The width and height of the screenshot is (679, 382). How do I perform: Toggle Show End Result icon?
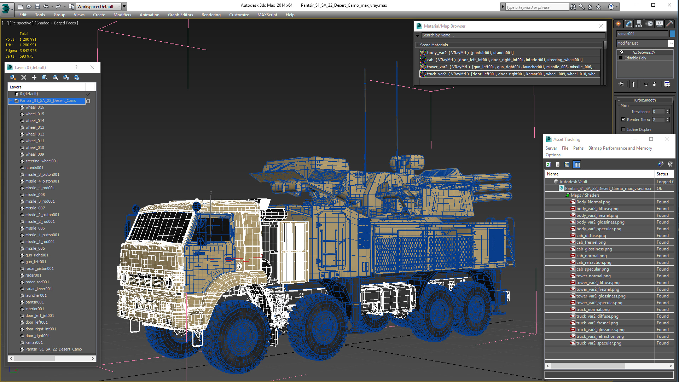[634, 84]
